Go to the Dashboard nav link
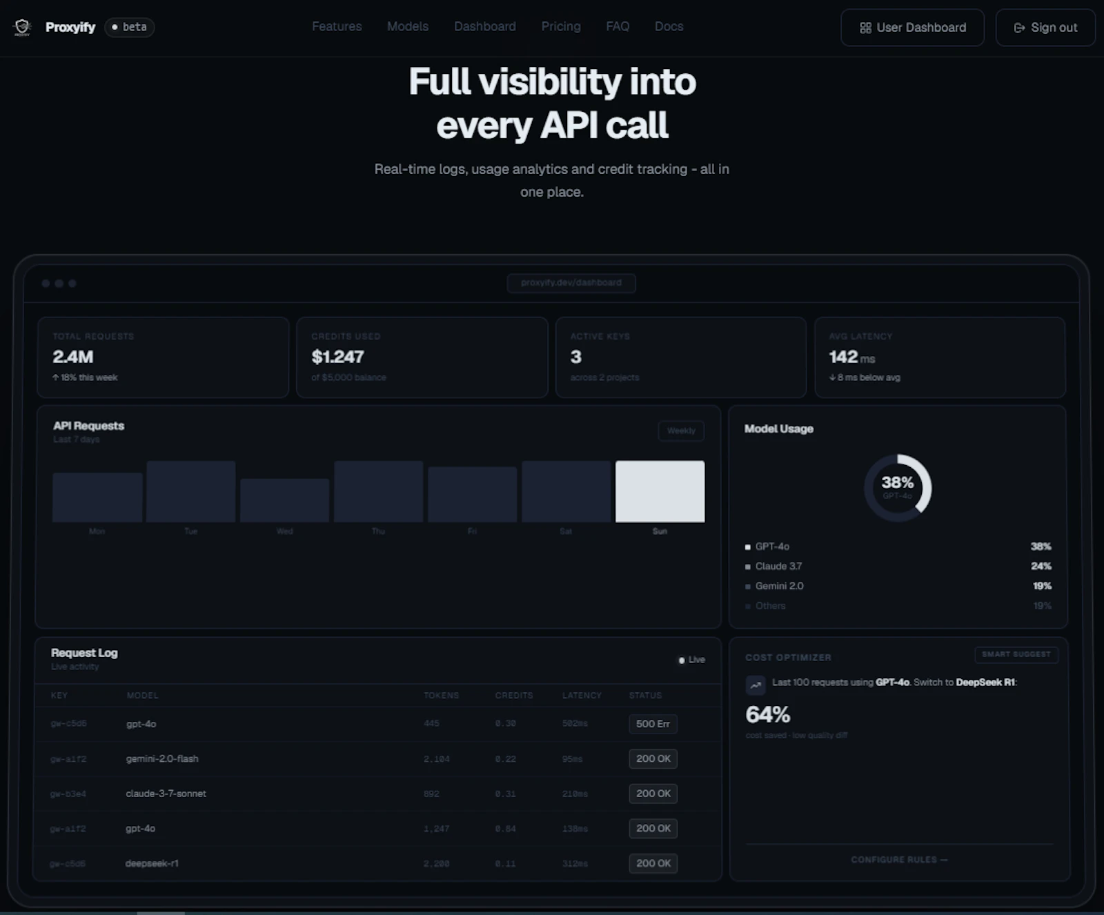 pos(485,26)
